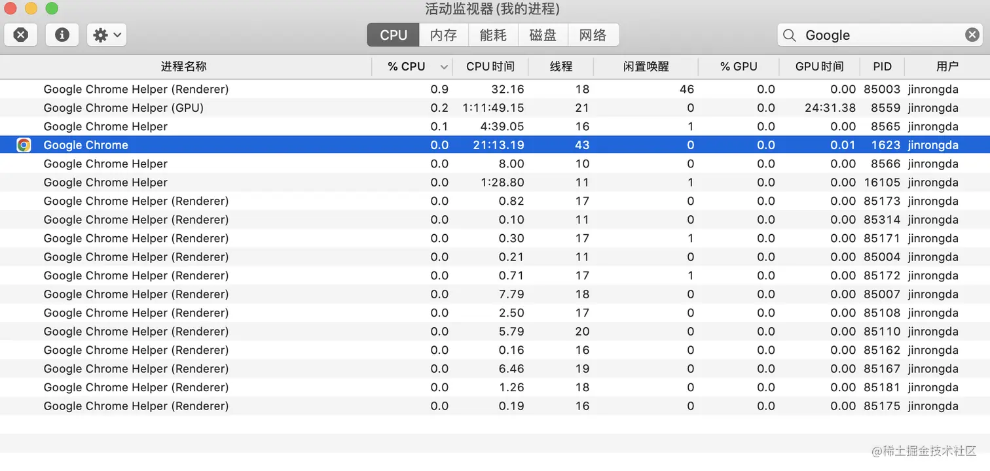Image resolution: width=990 pixels, height=471 pixels.
Task: Open the gear actions dropdown
Action: click(x=107, y=35)
